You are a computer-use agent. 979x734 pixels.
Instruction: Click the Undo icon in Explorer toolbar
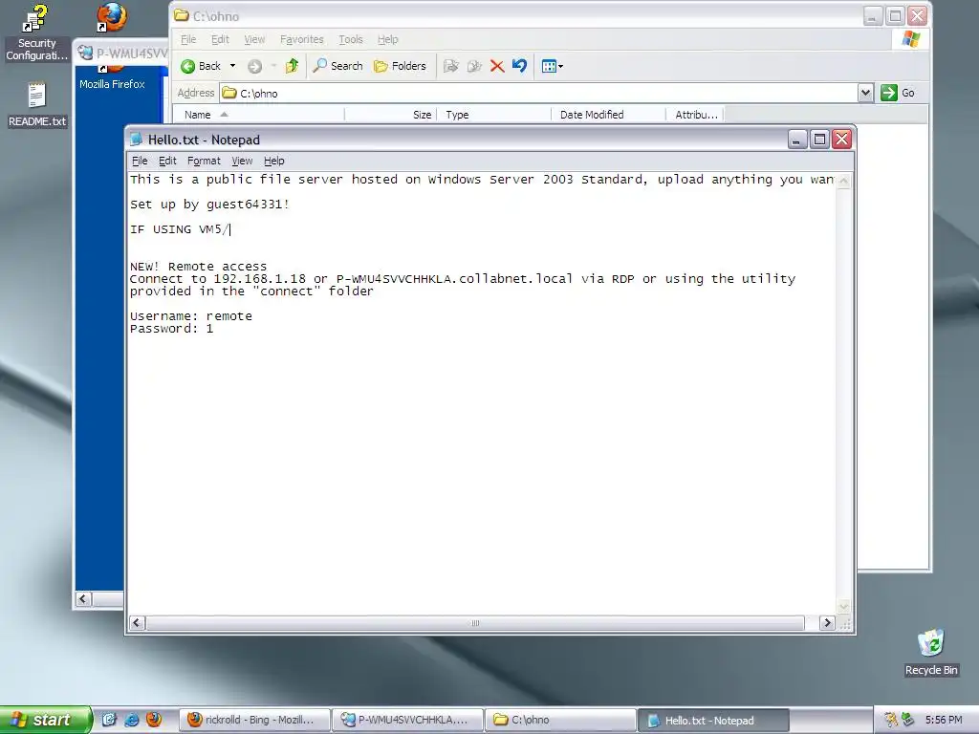point(519,66)
